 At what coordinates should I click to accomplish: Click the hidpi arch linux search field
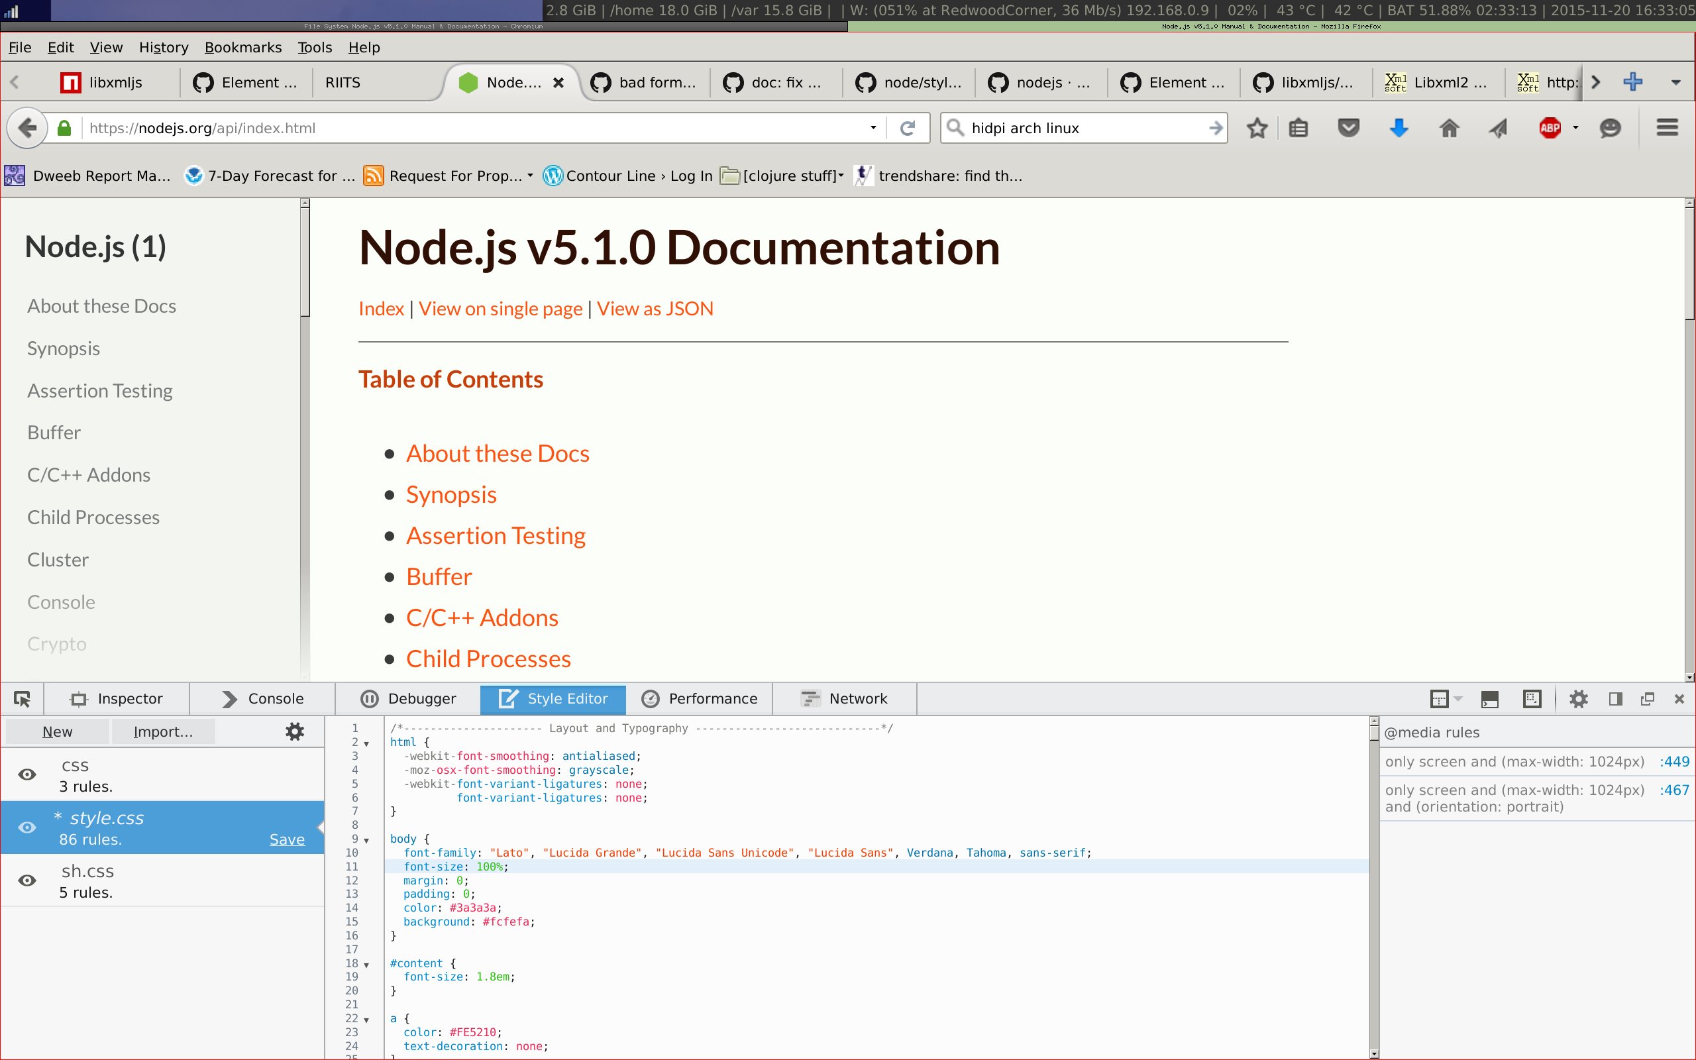pos(1085,129)
